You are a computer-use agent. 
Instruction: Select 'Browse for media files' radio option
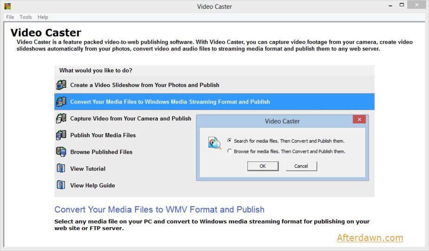click(x=230, y=152)
